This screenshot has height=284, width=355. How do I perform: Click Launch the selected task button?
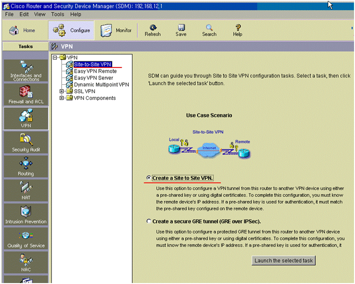284,261
